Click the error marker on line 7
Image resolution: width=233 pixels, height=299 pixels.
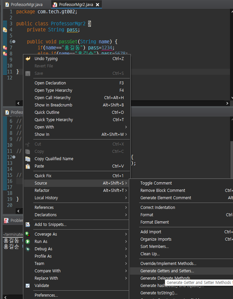coord(5,48)
